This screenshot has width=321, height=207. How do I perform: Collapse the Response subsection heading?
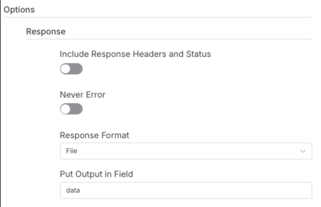[x=46, y=32]
